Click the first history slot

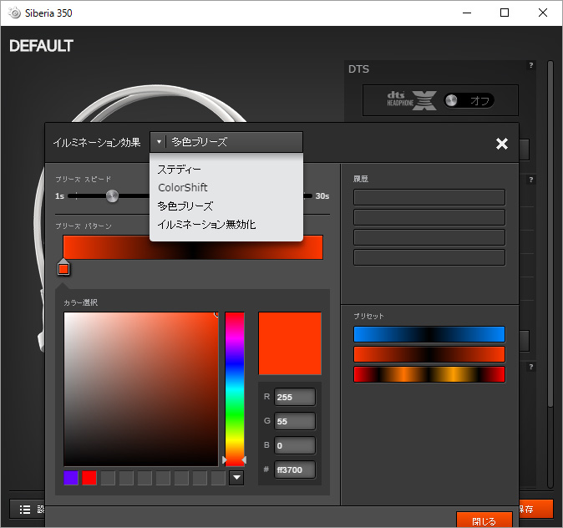click(x=429, y=197)
